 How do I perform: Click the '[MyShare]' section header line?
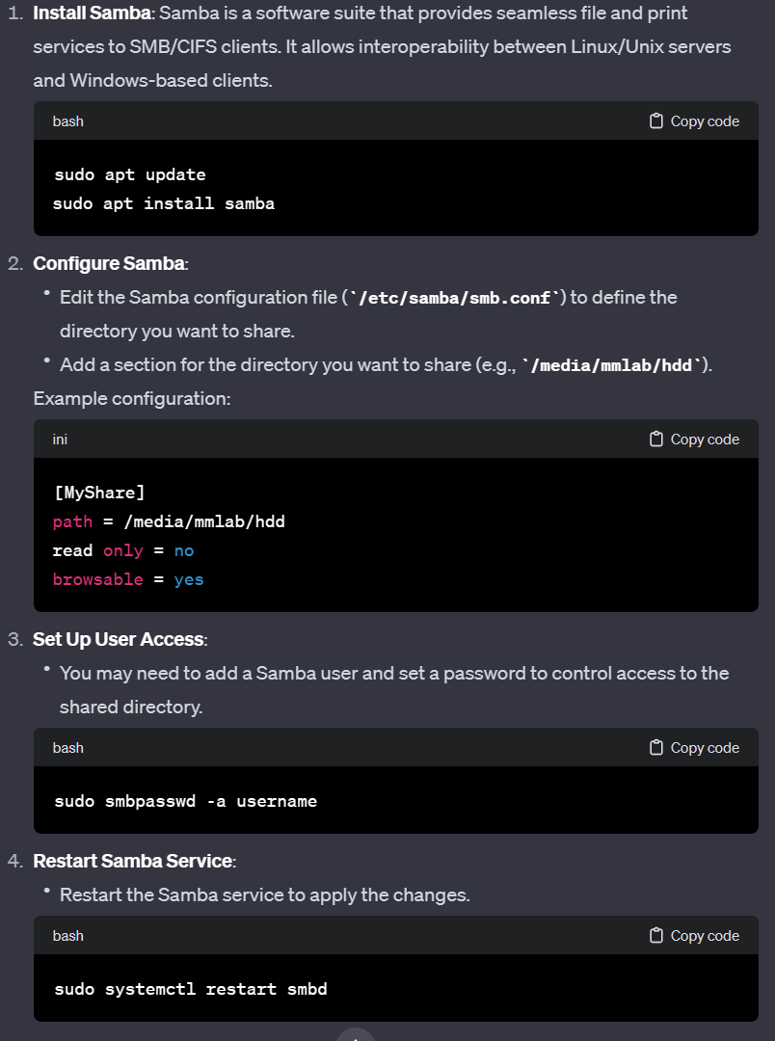(x=99, y=493)
